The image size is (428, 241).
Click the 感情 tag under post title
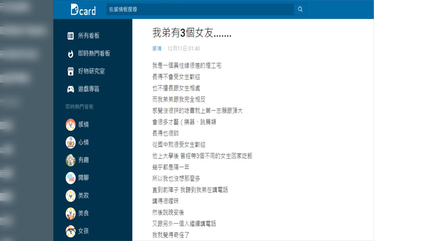point(157,49)
